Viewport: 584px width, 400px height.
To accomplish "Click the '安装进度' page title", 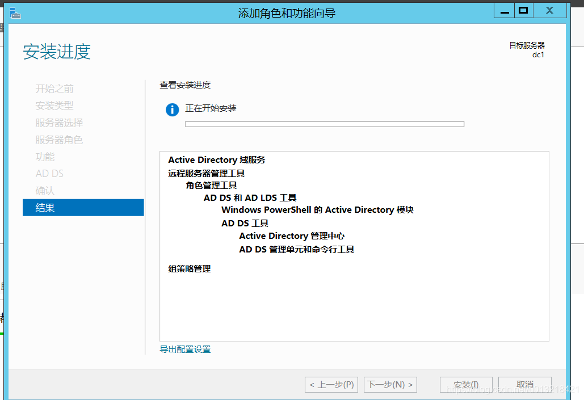I will [57, 52].
